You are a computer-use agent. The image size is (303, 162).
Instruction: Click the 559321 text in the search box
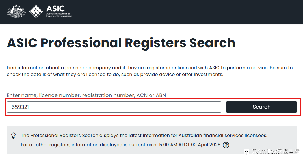click(20, 107)
